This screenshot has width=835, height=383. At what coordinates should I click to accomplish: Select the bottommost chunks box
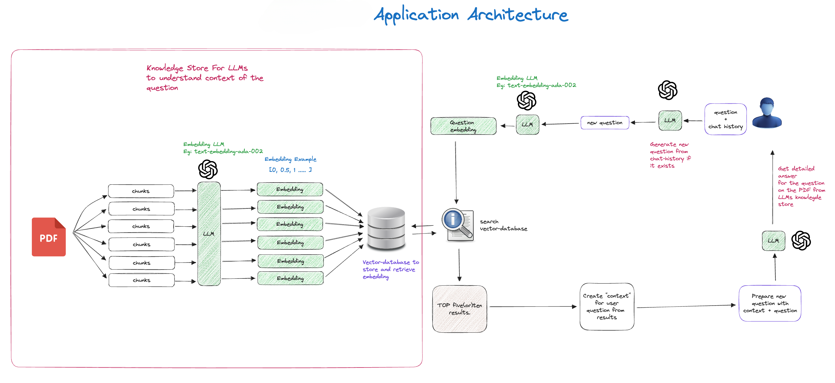point(142,280)
